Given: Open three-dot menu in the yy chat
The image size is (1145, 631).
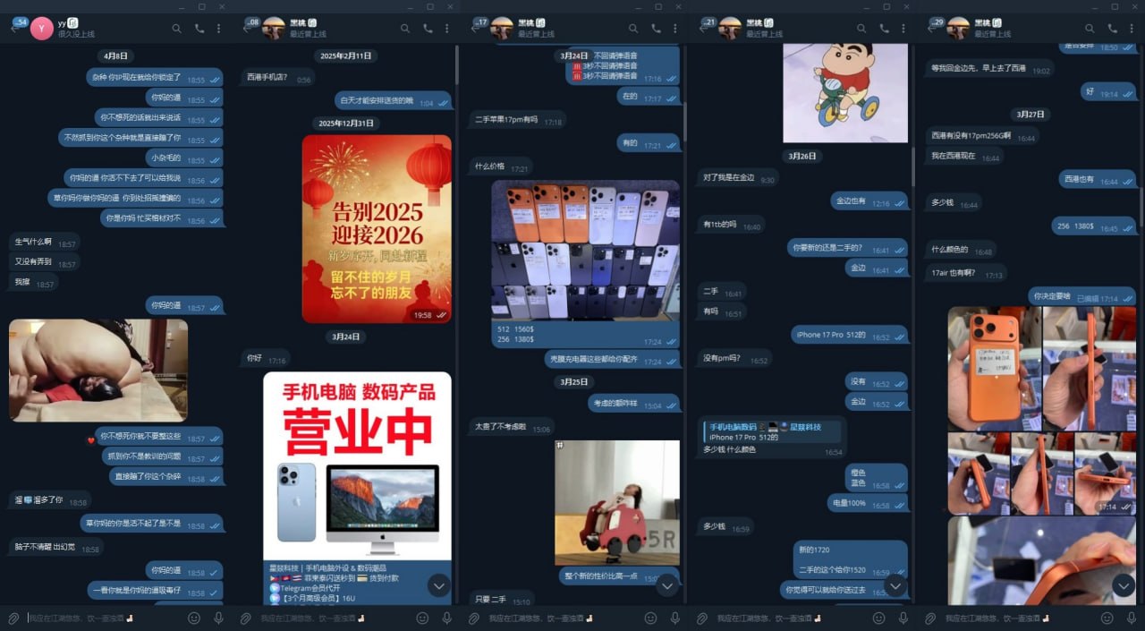Looking at the screenshot, I should [x=219, y=29].
